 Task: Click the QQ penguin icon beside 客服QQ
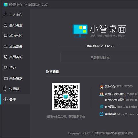pyautogui.click(x=101, y=87)
